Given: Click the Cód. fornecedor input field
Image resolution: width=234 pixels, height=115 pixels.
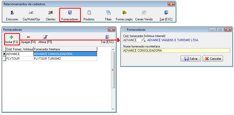Looking at the screenshot, I should (132, 40).
